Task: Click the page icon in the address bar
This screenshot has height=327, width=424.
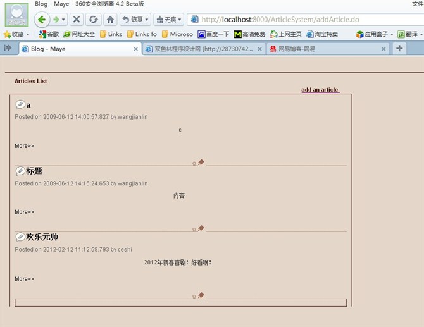Action: click(x=194, y=19)
